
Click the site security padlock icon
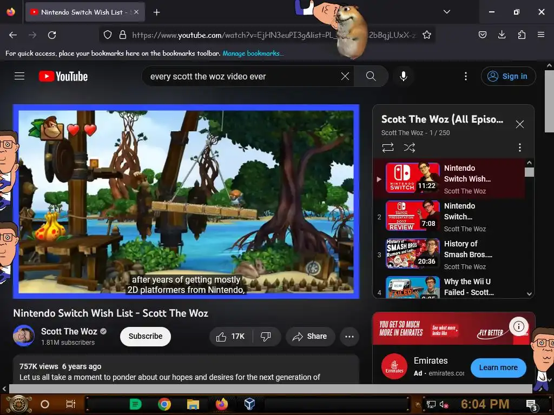[x=123, y=35]
